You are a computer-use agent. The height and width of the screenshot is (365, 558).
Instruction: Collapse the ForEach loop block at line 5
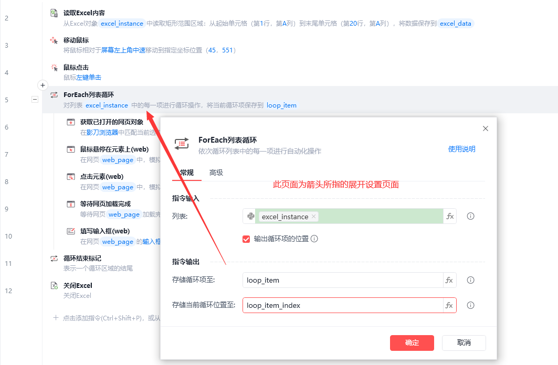[35, 100]
